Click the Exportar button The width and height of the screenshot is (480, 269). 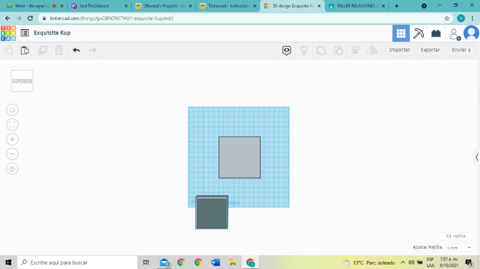point(430,50)
